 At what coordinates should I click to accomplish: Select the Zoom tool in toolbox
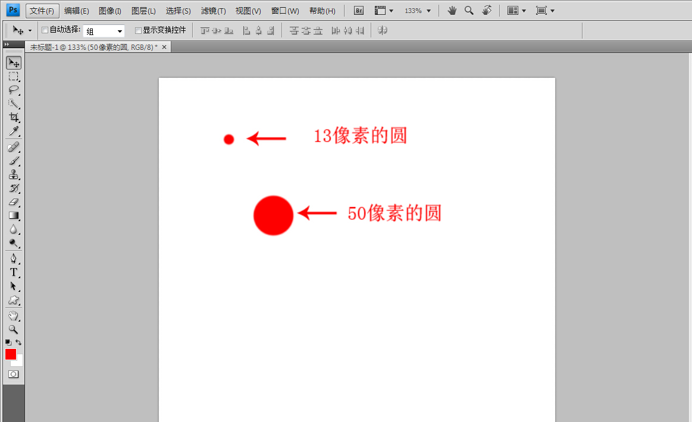click(x=14, y=329)
